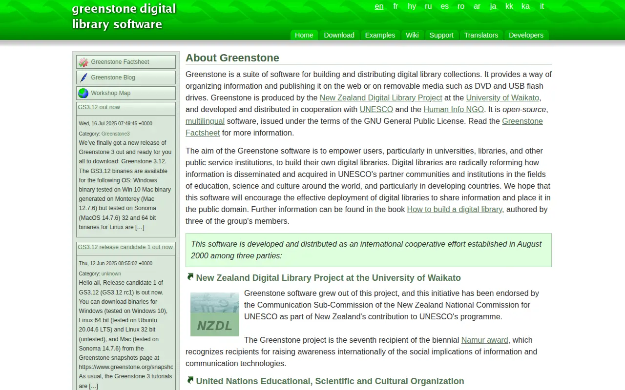Follow the New Zealand Digital Library Project link
The image size is (625, 390).
pos(381,97)
